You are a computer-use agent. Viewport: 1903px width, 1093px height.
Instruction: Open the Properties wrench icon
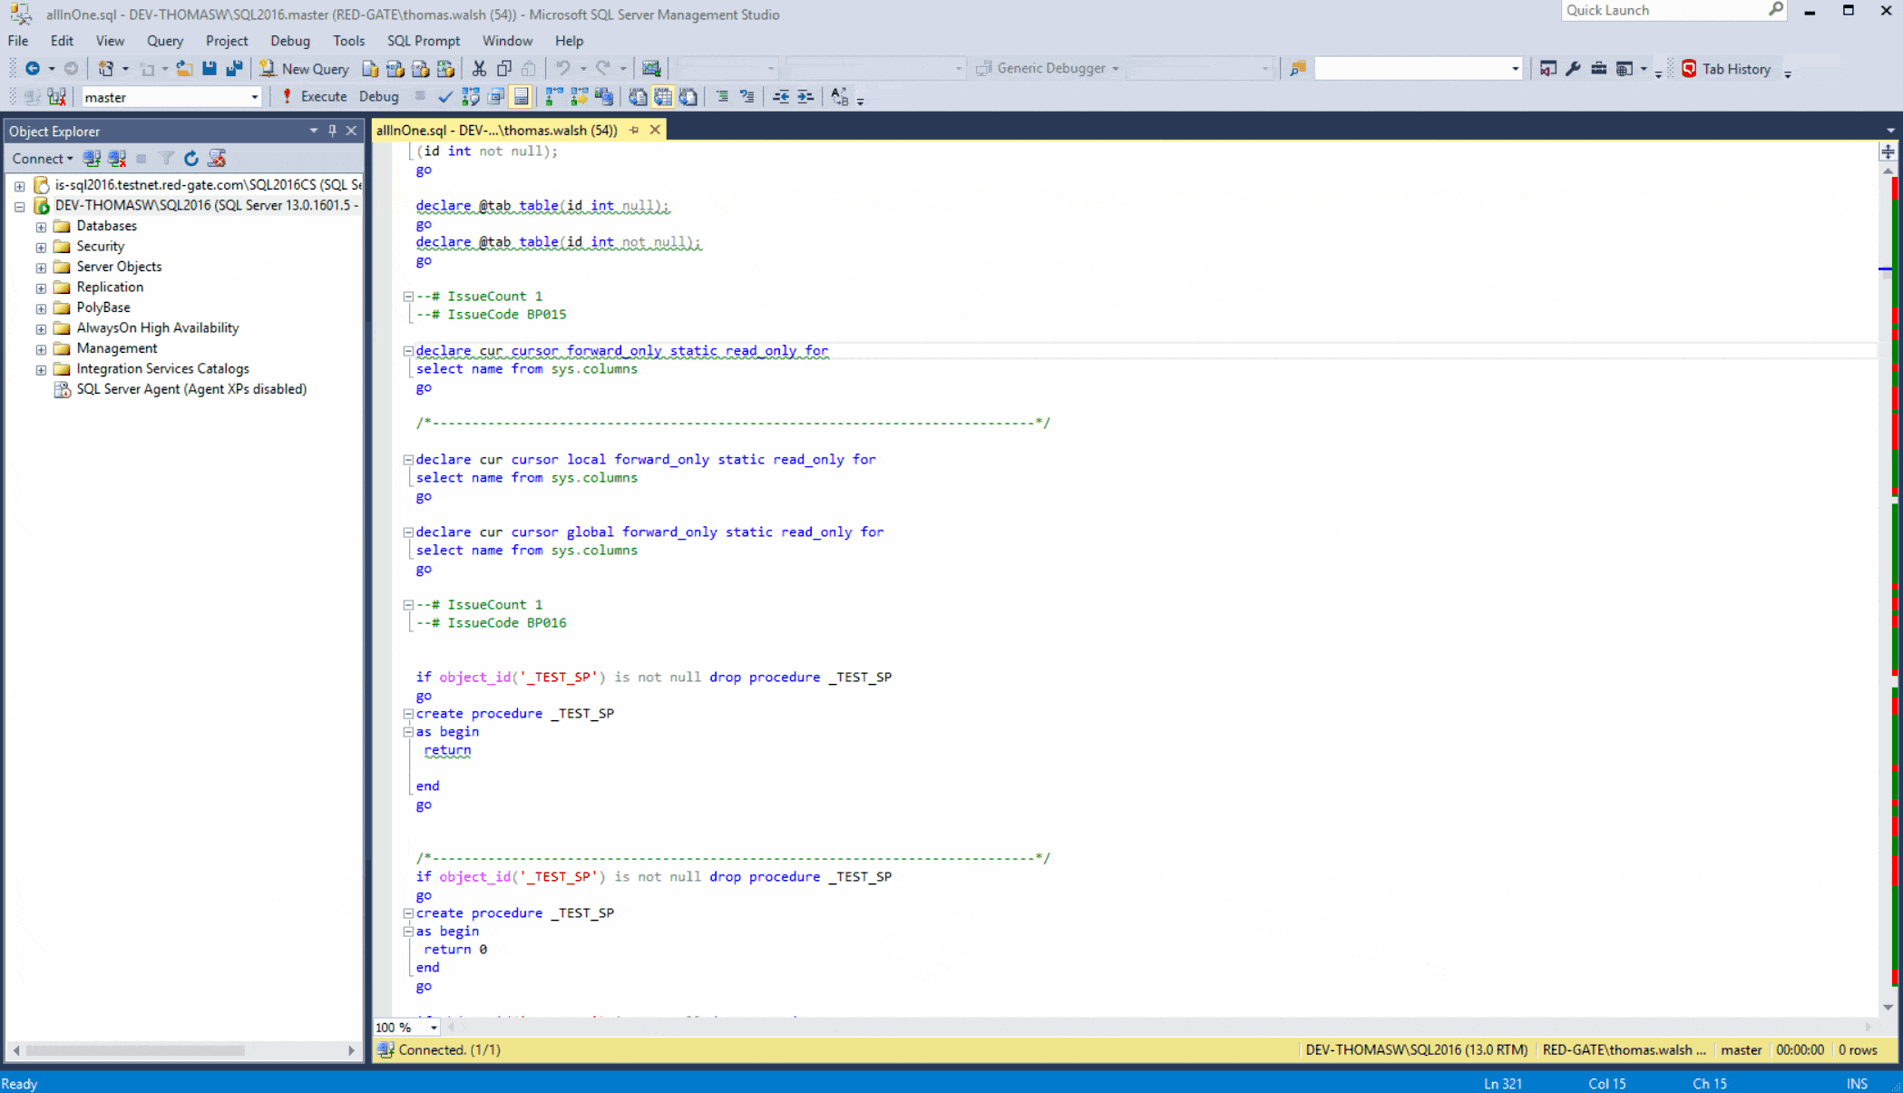pos(1573,69)
